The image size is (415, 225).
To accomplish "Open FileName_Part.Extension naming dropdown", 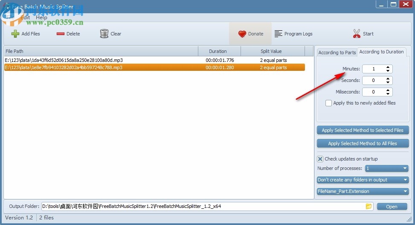I will point(363,191).
